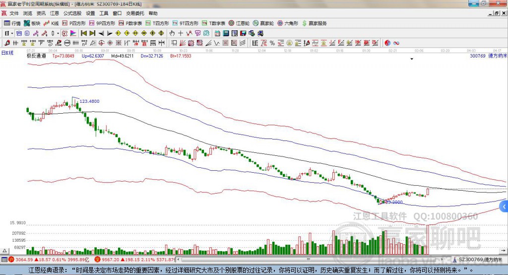Click the blue side panel expand arrow
This screenshot has width=508, height=275.
[504, 206]
